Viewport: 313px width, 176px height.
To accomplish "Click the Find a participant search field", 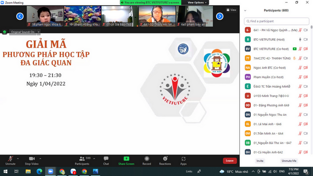I will coord(278,21).
